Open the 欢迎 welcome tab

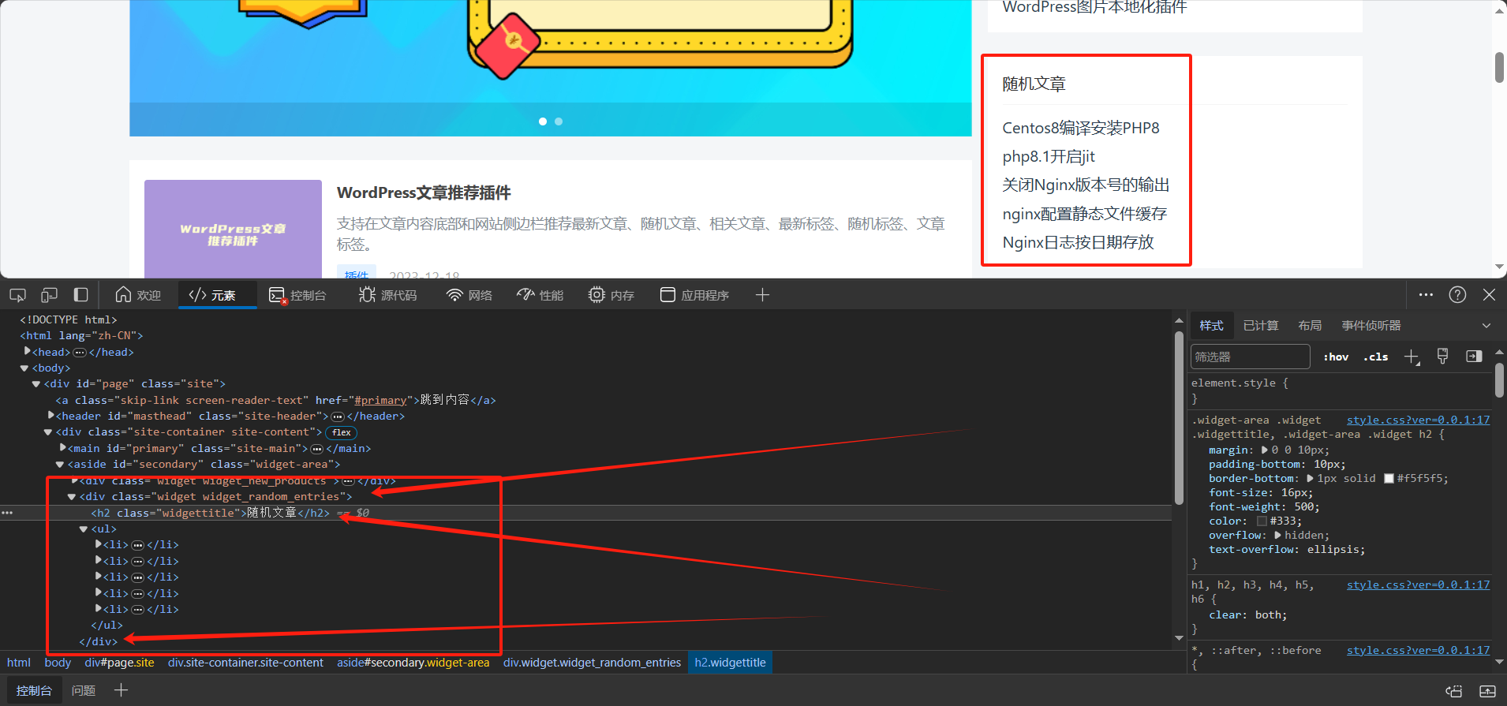coord(138,295)
